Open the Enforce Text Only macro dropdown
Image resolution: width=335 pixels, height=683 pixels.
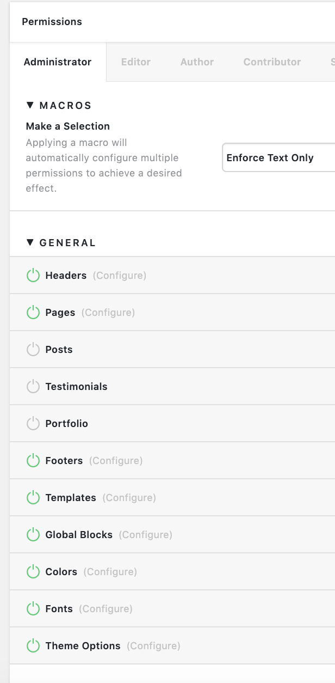click(277, 158)
